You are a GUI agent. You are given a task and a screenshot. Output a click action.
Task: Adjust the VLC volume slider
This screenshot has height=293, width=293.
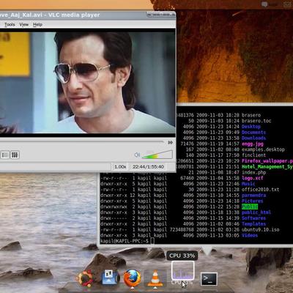pos(157,155)
